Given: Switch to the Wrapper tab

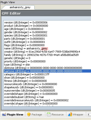Looking at the screenshot, I should 76,115.
